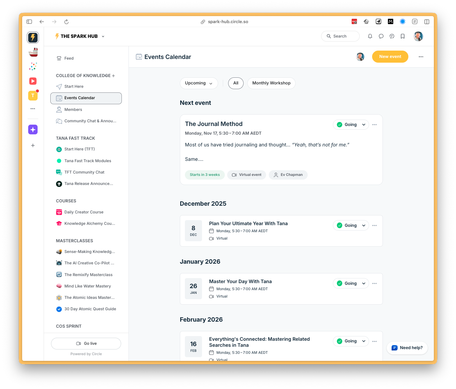Click the Ev Chapman host tag
This screenshot has height=389, width=456.
pyautogui.click(x=288, y=175)
